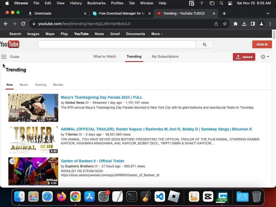276x207 pixels.
Task: Open the Profiles menu in the menu bar
Action: (x=117, y=3)
